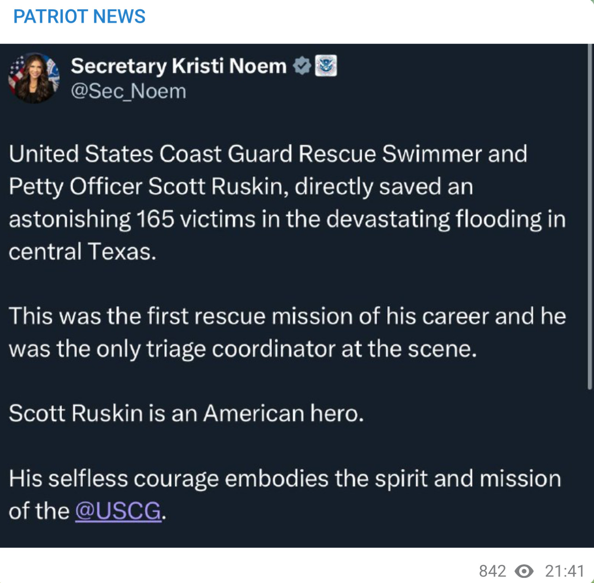Click the words "central Texas"
The height and width of the screenshot is (583, 594).
(x=82, y=252)
